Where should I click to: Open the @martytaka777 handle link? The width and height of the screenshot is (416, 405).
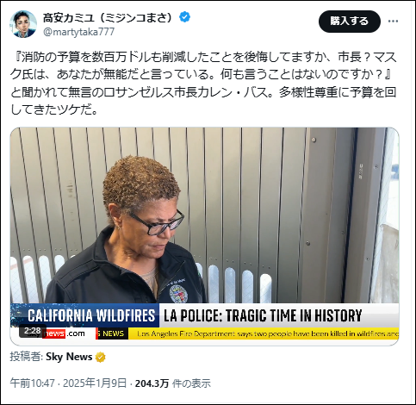79,32
